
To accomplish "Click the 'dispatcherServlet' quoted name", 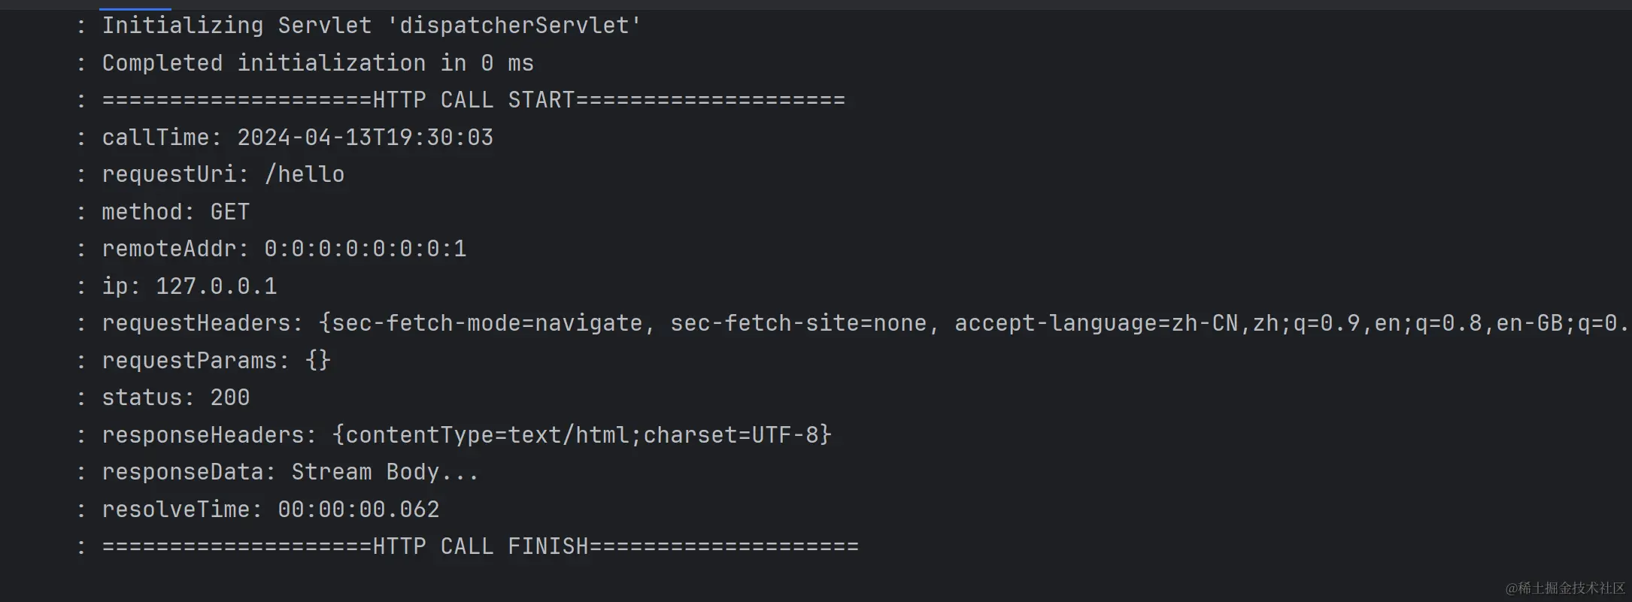I will coord(514,26).
